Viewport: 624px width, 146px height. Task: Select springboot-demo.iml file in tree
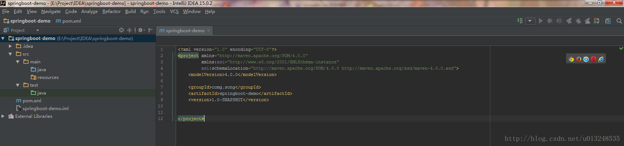click(x=42, y=108)
